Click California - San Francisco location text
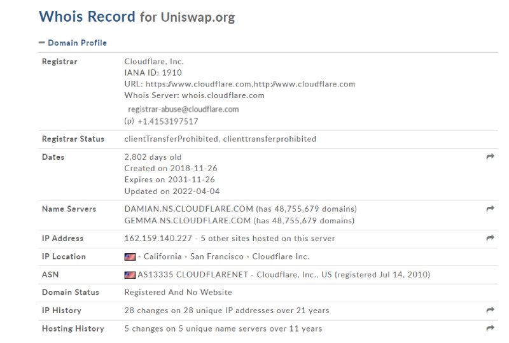The height and width of the screenshot is (343, 509). point(193,256)
